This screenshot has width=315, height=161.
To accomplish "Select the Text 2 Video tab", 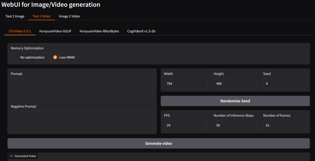I will (42, 16).
